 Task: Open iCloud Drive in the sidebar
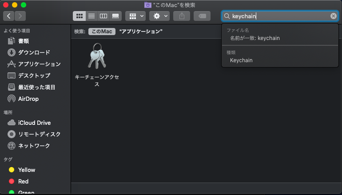click(34, 123)
